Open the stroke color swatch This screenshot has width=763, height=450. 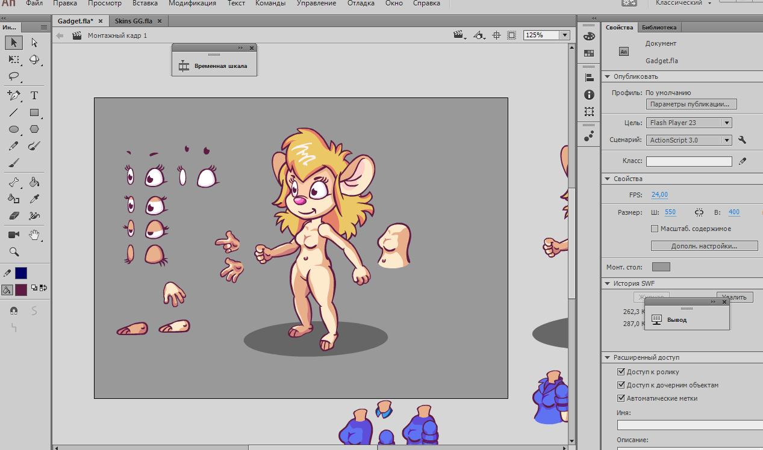[21, 273]
